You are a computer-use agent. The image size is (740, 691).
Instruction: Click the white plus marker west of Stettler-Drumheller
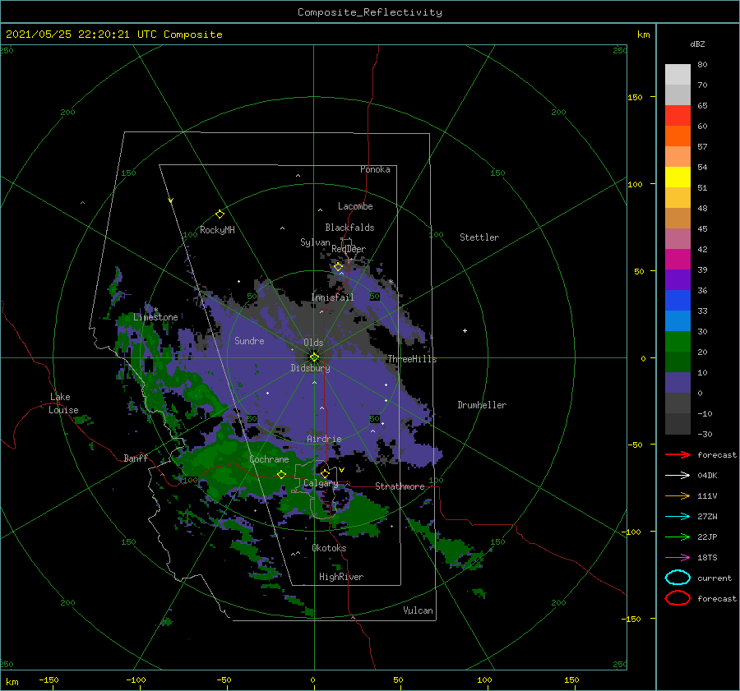pos(465,330)
